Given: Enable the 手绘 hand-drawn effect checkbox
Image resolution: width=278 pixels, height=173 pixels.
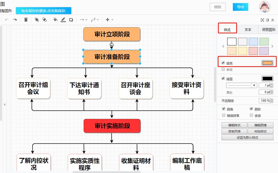Looking at the screenshot, I should coord(251,115).
